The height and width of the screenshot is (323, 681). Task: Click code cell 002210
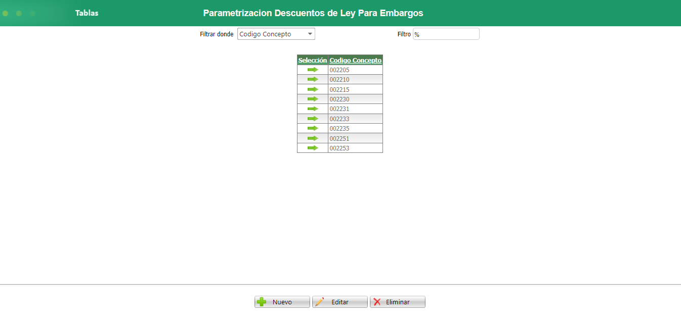point(355,80)
